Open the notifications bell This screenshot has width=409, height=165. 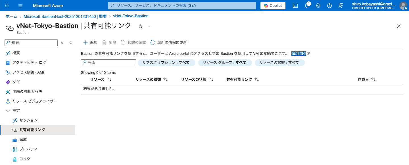[x=307, y=5]
